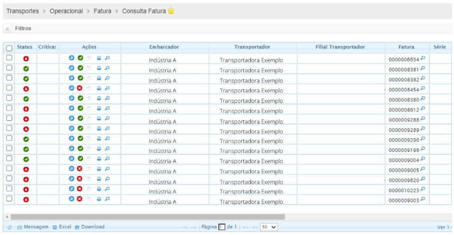Screen dimensions: 454x235
Task: Click green approve check action for fatura 0000009289
Action: tap(80, 128)
